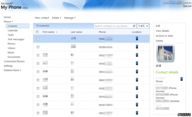Screen dimensions: 192x117
Task: Open Photos section
Action: 11,44
